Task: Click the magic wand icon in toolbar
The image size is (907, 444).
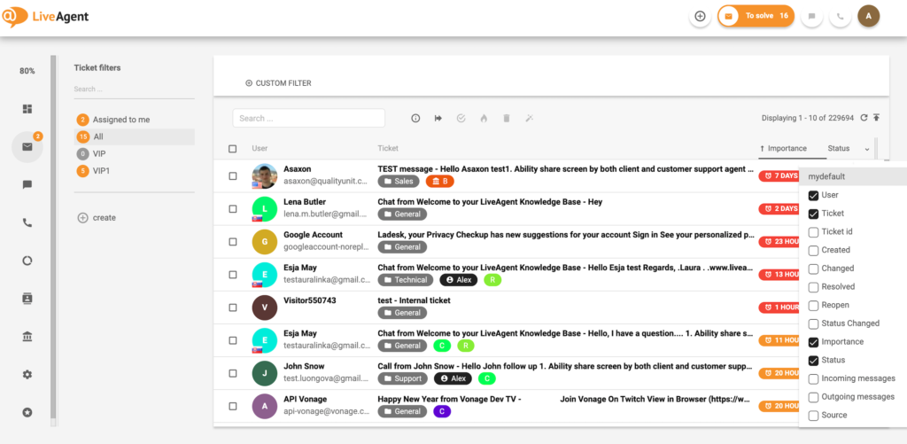Action: (x=529, y=118)
